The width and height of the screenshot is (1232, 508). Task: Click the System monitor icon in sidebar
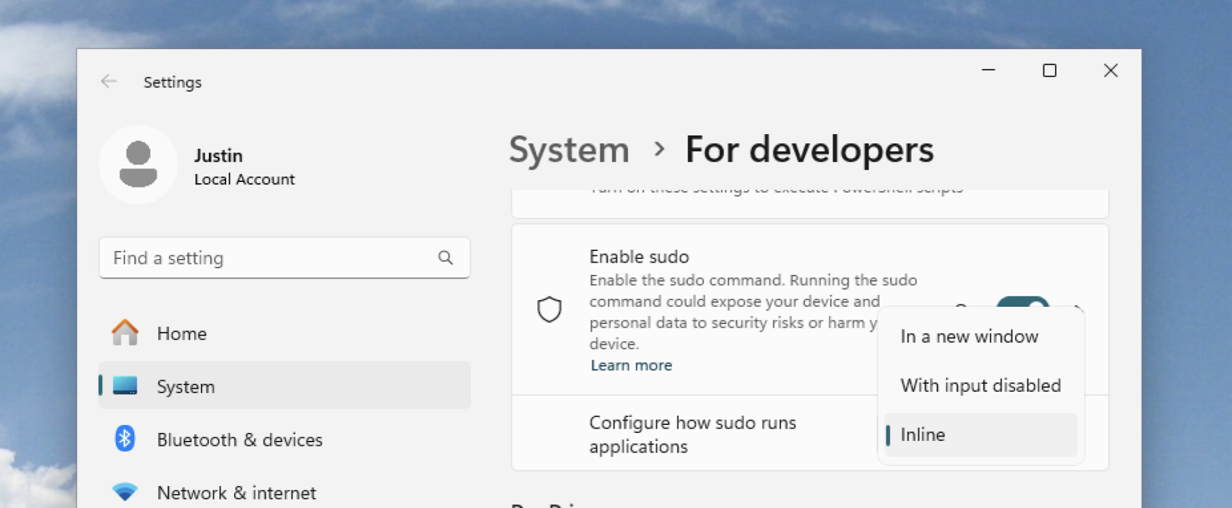tap(125, 386)
